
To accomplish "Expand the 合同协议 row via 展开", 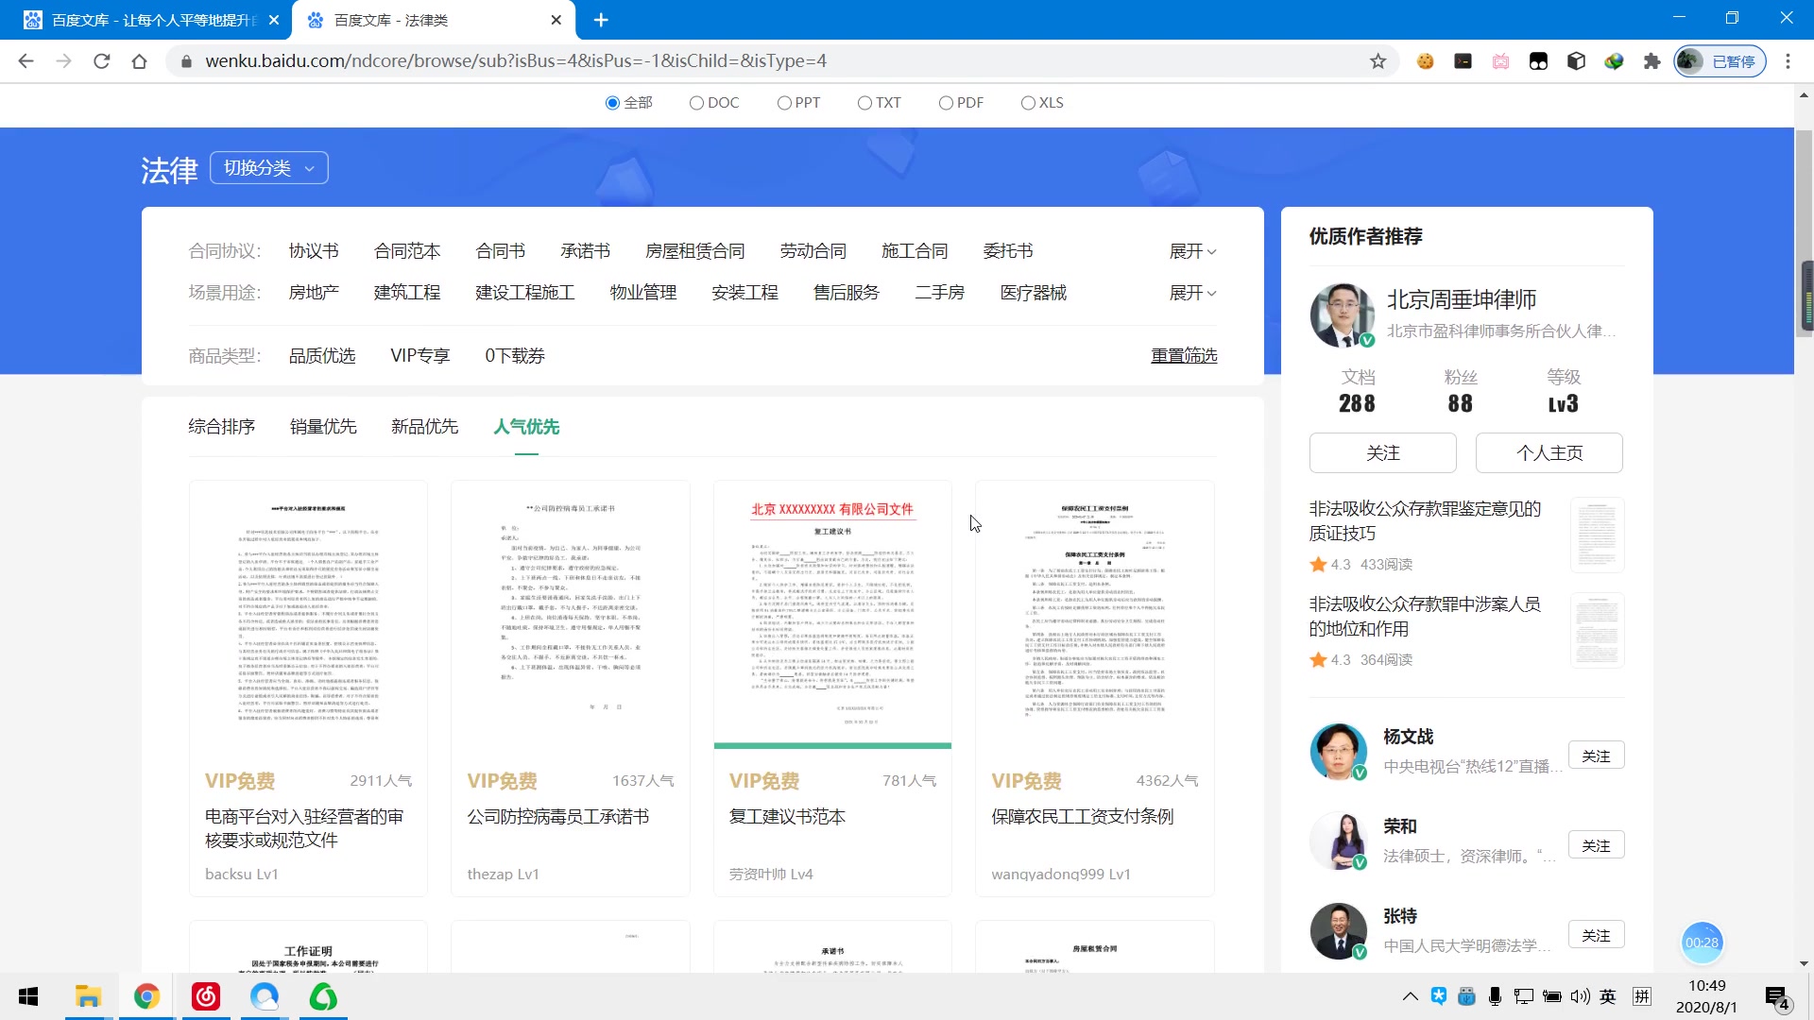I will point(1193,250).
